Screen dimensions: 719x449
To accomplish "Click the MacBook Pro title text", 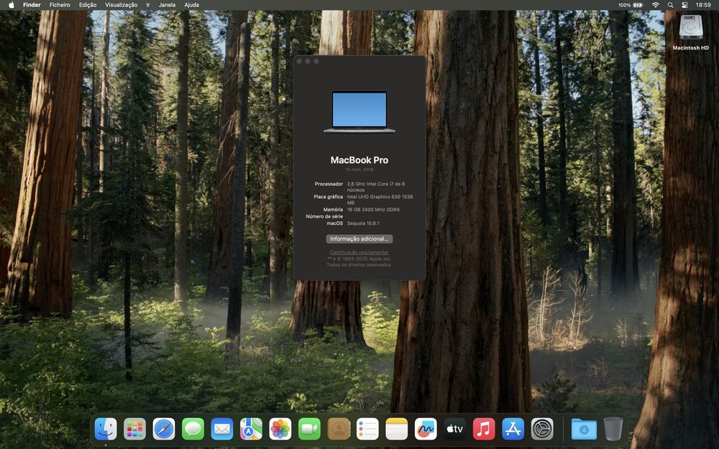I will click(x=359, y=160).
